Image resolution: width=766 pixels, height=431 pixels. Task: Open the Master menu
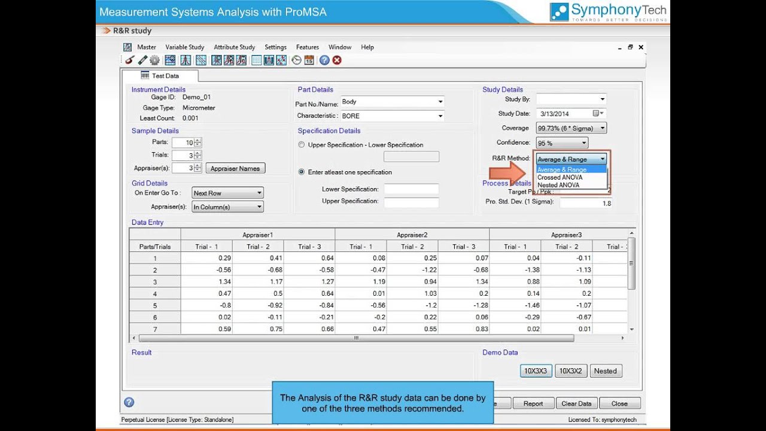pyautogui.click(x=147, y=47)
